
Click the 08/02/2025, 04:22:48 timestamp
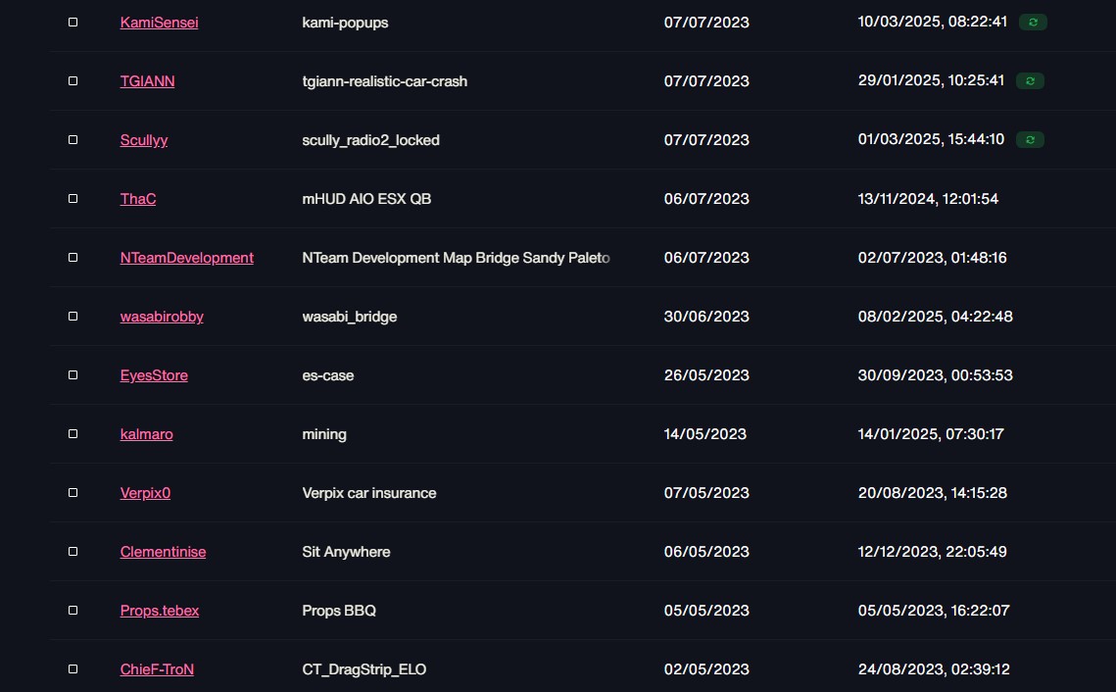935,316
